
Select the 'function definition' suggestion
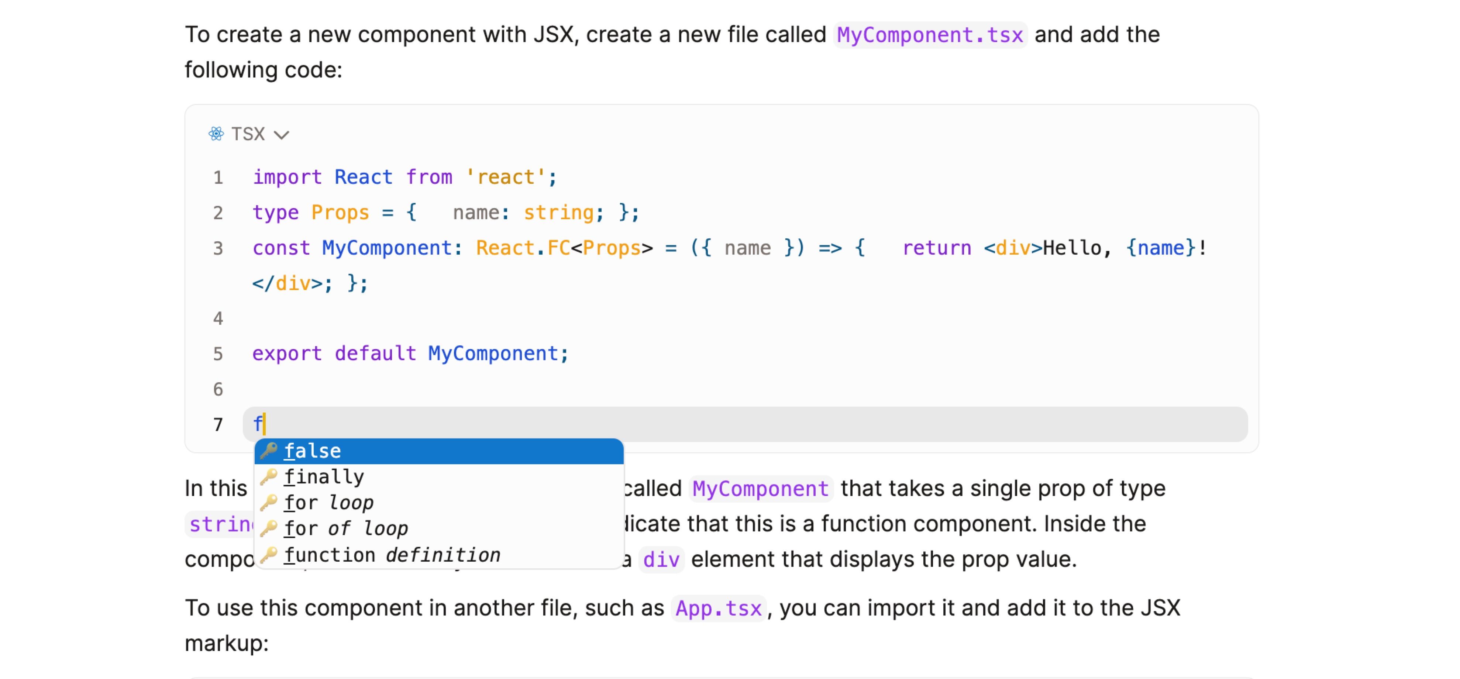coord(392,554)
